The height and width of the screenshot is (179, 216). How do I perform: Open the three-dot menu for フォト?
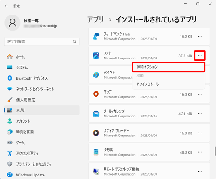200,56
